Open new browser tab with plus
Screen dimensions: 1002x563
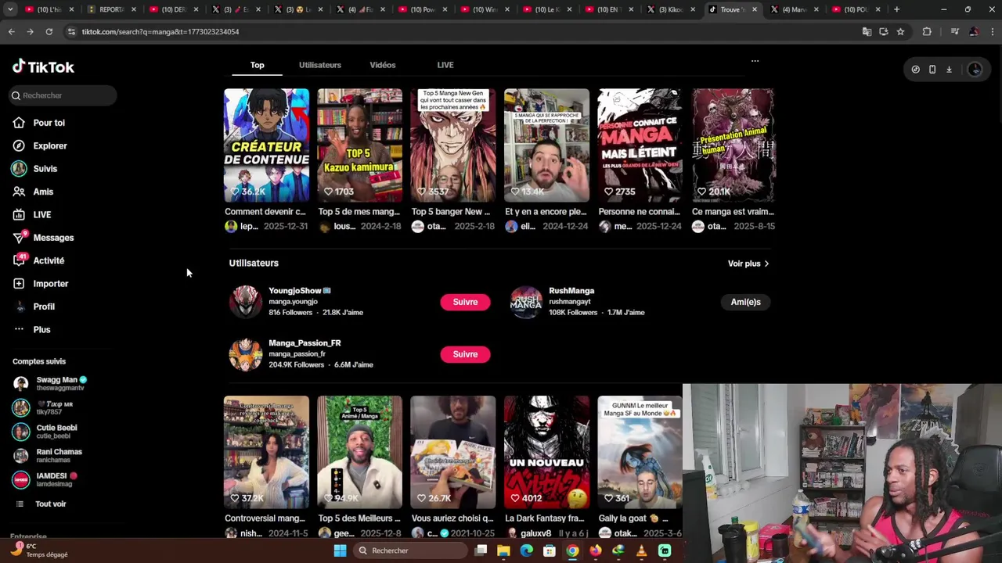tap(896, 9)
